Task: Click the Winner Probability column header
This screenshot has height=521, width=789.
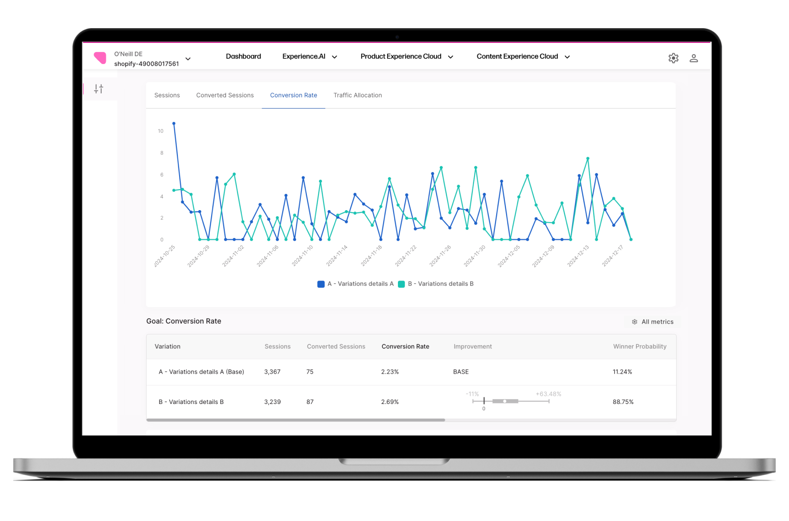Action: coord(640,346)
